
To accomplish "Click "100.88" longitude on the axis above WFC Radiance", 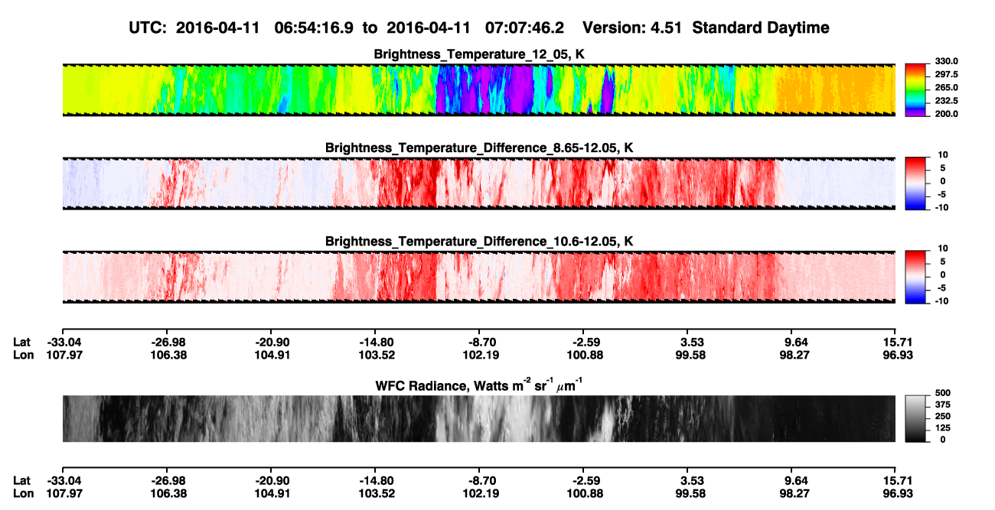I will coord(583,355).
